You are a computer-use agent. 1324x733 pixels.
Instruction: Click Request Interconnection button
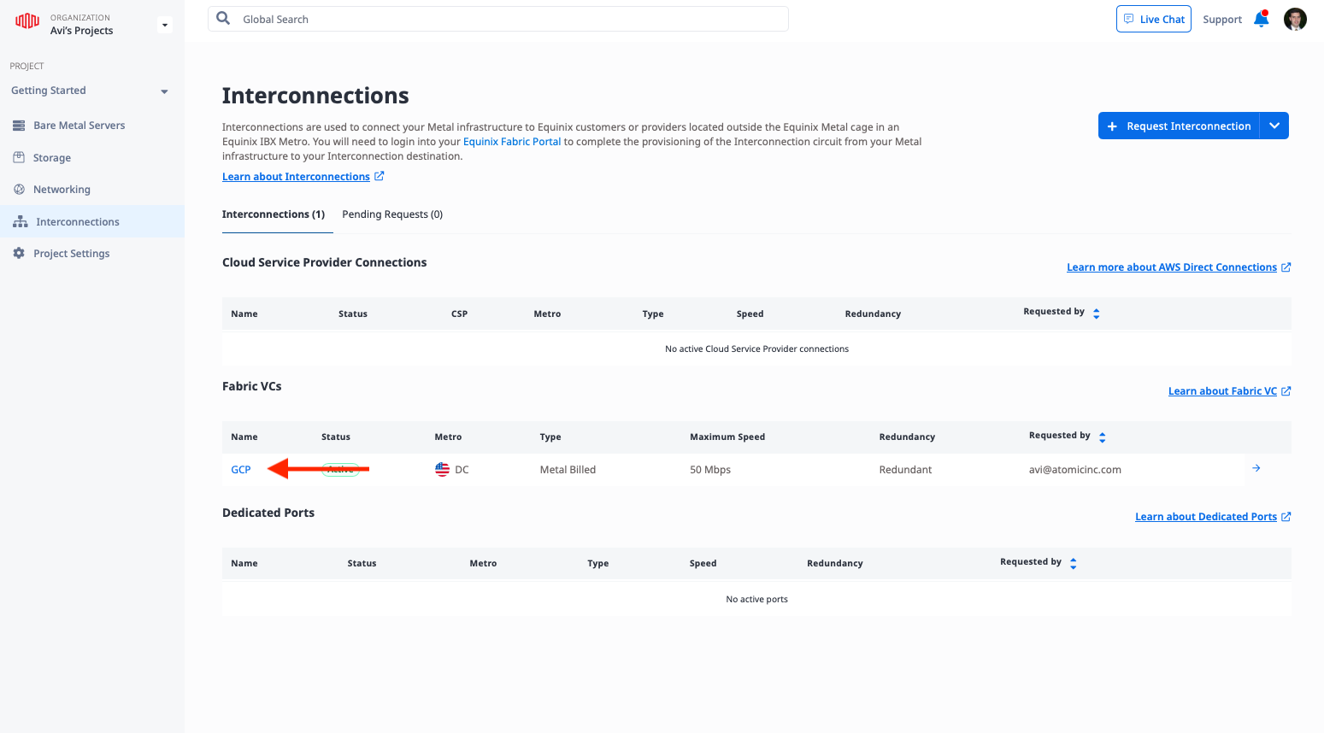[x=1179, y=126]
